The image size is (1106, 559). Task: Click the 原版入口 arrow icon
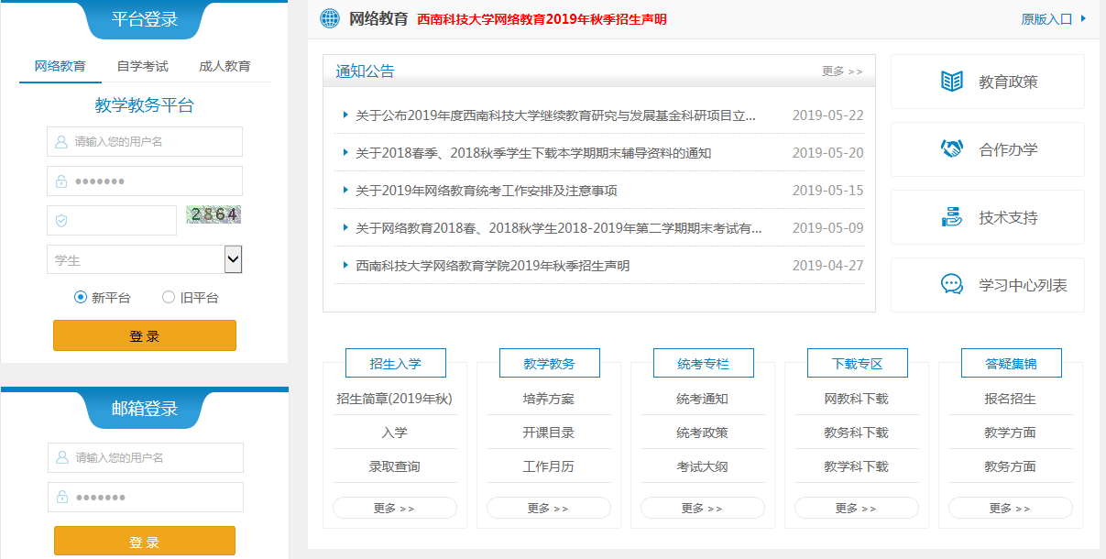1083,18
